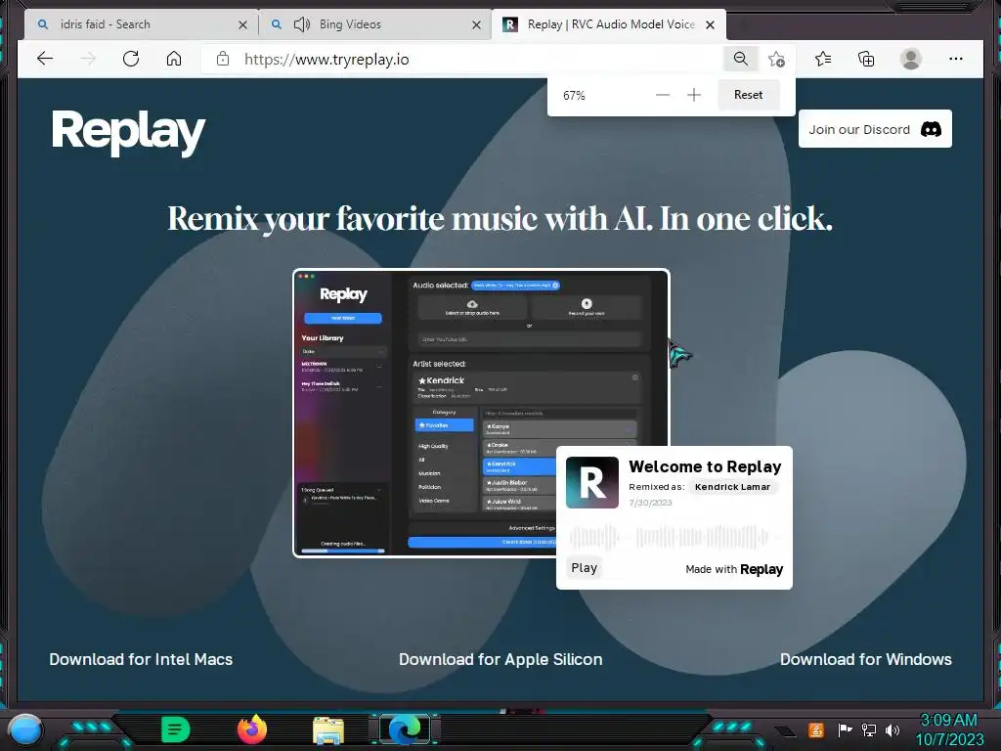Click the Replay R logo in Welcome card
The width and height of the screenshot is (1001, 751).
pyautogui.click(x=591, y=482)
